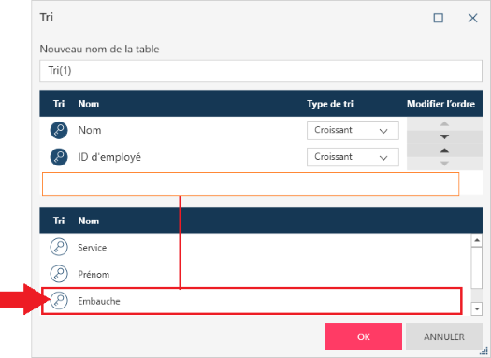Viewport: 491px width, 358px height.
Task: Toggle the sort key icon for Nom
Action: [x=59, y=130]
